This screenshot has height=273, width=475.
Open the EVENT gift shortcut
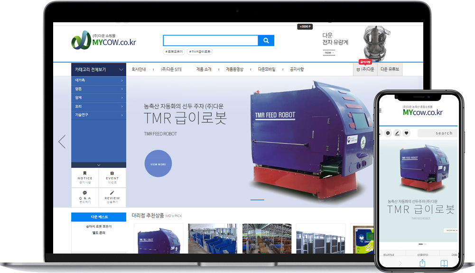112,178
